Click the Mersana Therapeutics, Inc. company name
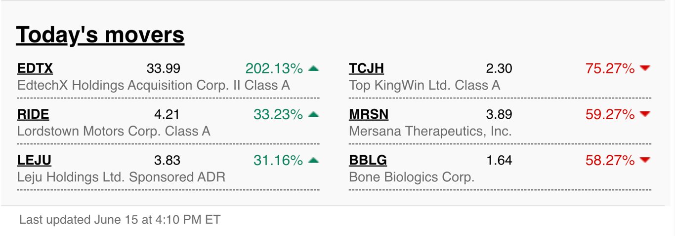Screen dimensions: 675x236 point(430,131)
